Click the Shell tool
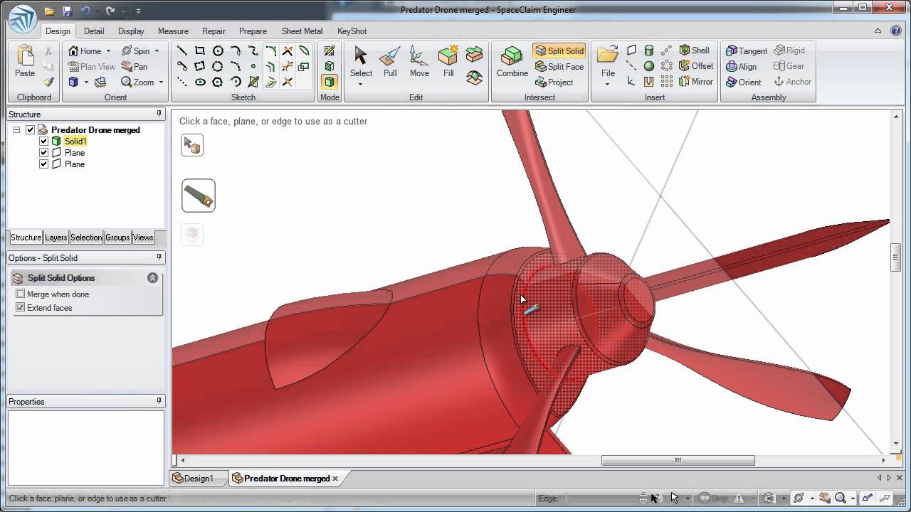 pyautogui.click(x=694, y=50)
